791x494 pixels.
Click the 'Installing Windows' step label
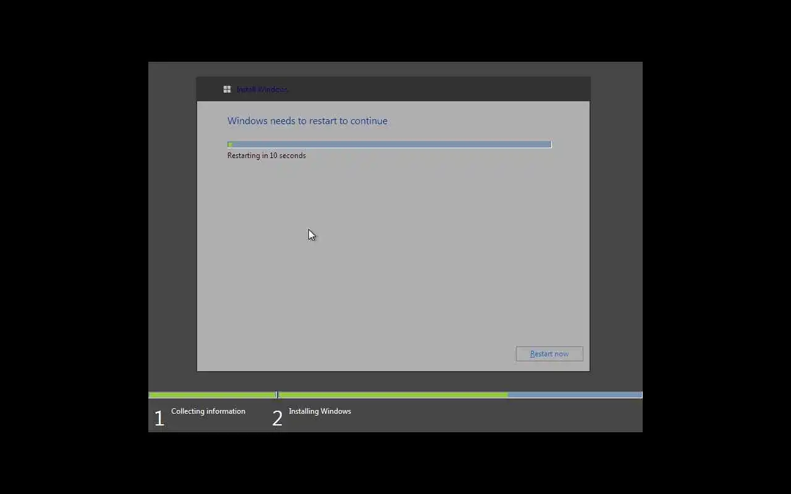(319, 411)
